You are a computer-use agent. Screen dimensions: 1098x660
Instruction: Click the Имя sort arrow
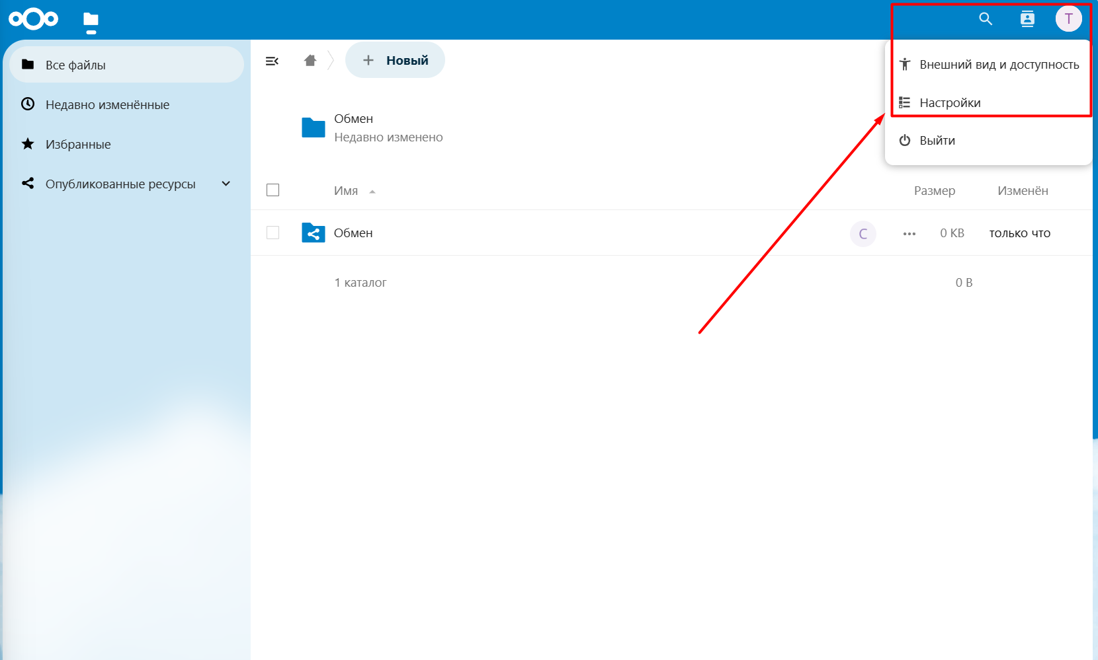tap(372, 192)
